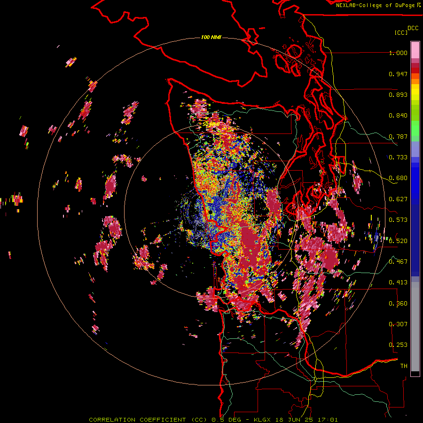
Task: Select the 0.467 legend value
Action: click(x=398, y=261)
